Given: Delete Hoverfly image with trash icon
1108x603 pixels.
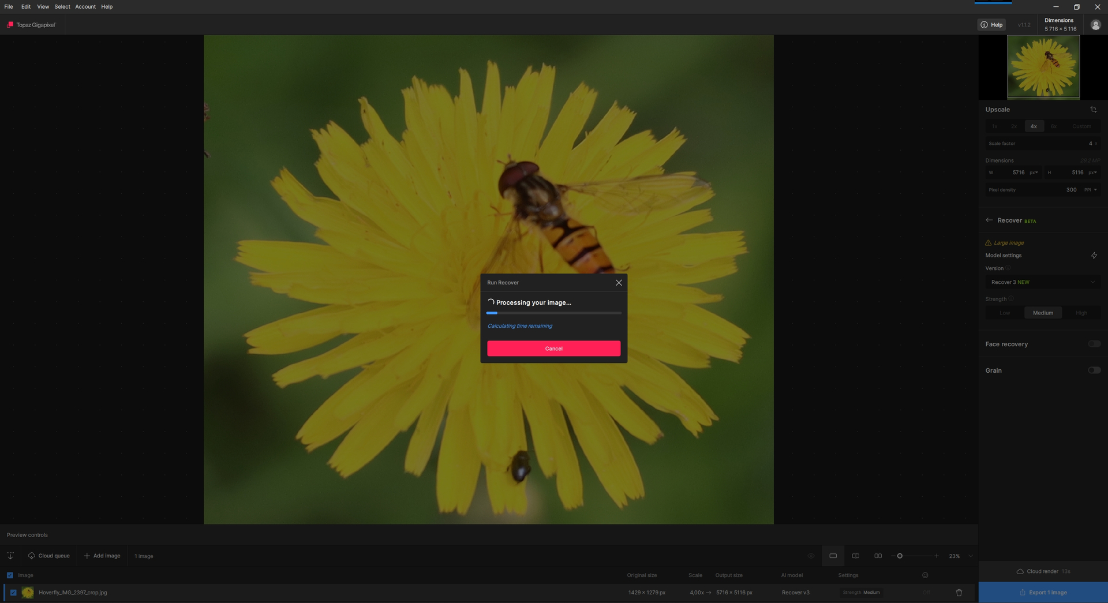Looking at the screenshot, I should point(959,593).
